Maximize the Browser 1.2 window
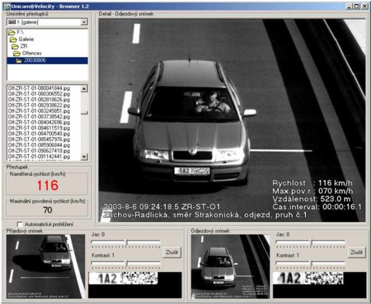Image resolution: width=371 pixels, height=304 pixels. 357,7
